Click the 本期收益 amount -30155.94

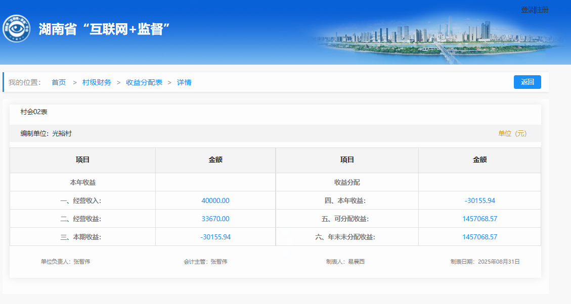[215, 237]
